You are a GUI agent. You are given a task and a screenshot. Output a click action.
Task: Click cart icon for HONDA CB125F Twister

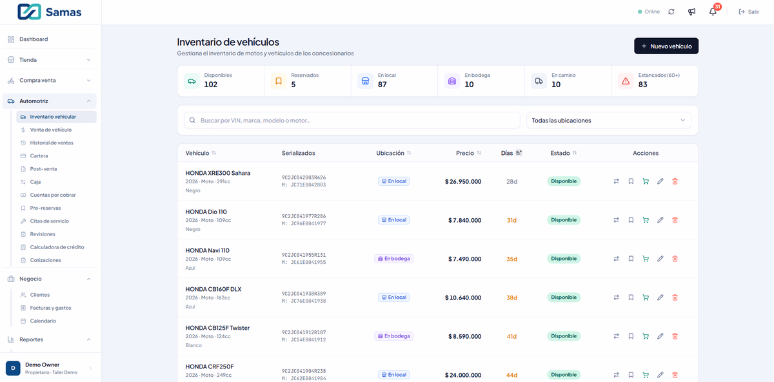coord(646,336)
